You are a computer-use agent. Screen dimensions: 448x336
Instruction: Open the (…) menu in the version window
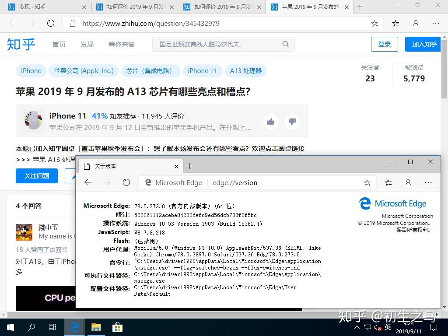point(428,182)
